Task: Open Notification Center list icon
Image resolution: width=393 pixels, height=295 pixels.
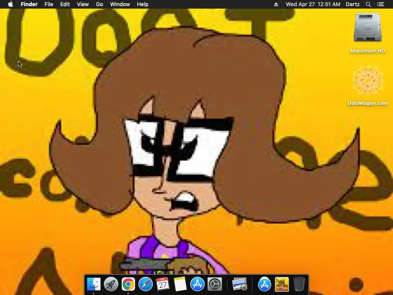Action: [x=381, y=4]
